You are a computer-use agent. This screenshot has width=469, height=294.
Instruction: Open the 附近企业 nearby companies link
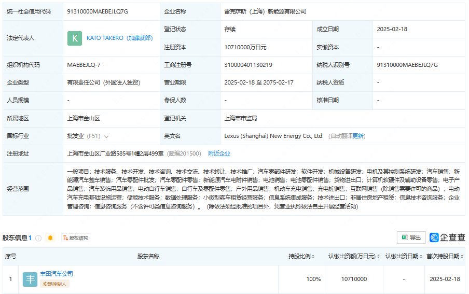(x=219, y=153)
